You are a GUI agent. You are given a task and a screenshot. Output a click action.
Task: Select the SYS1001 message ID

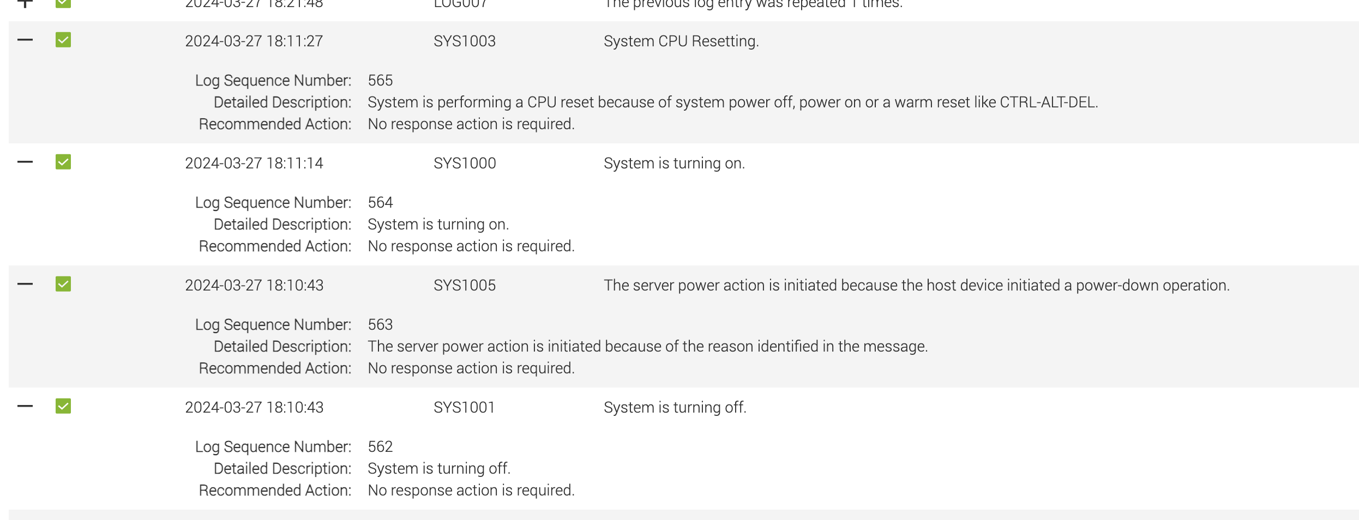[x=464, y=407]
